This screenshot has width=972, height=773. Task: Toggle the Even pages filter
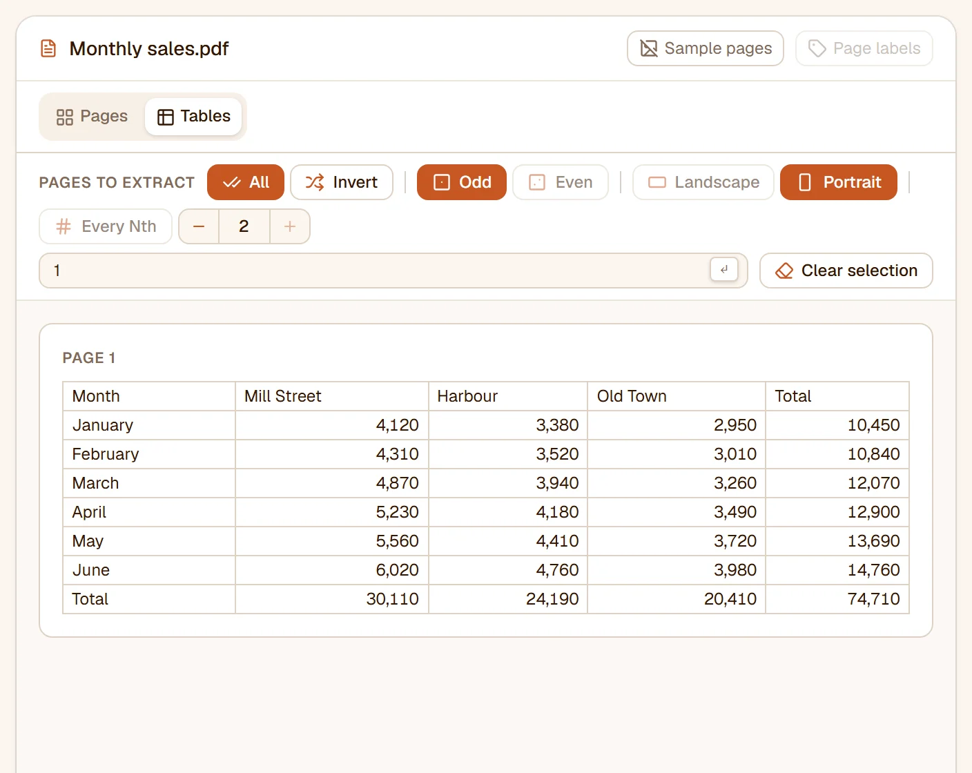click(561, 182)
